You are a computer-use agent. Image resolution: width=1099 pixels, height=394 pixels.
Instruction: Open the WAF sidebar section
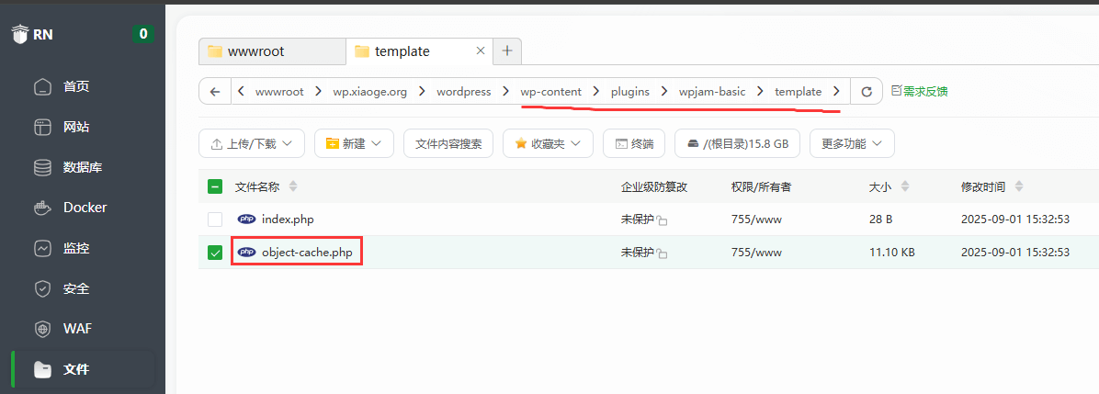pos(77,329)
